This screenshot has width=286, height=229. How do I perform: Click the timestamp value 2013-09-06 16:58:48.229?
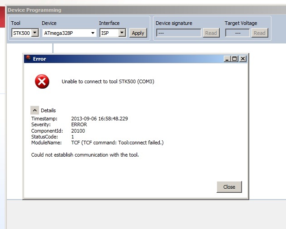pos(99,119)
